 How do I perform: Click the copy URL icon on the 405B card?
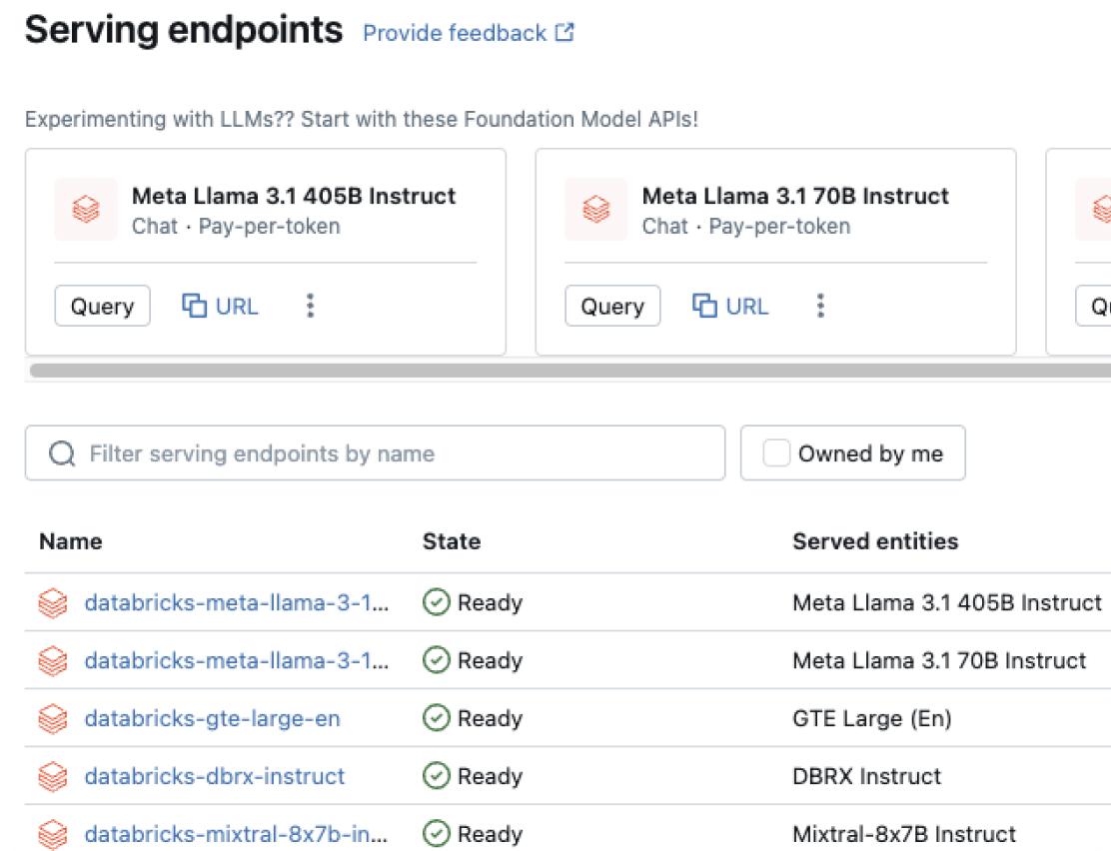[x=194, y=306]
